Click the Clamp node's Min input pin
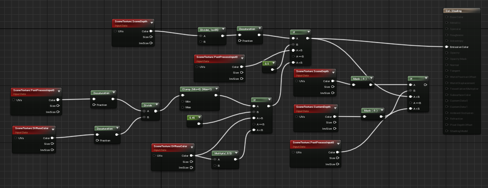The width and height of the screenshot is (488, 188). click(183, 102)
